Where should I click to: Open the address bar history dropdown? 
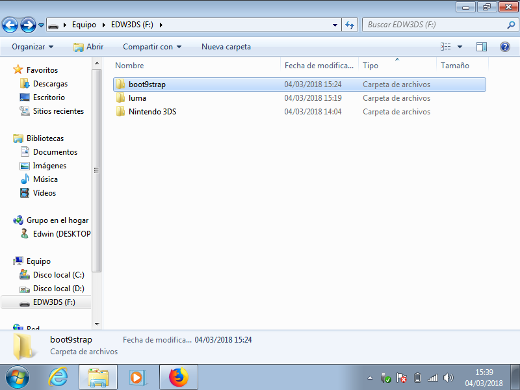(335, 25)
